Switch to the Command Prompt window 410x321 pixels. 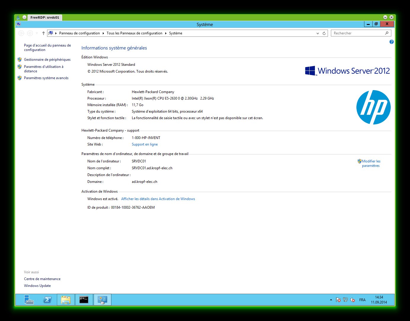tap(84, 300)
